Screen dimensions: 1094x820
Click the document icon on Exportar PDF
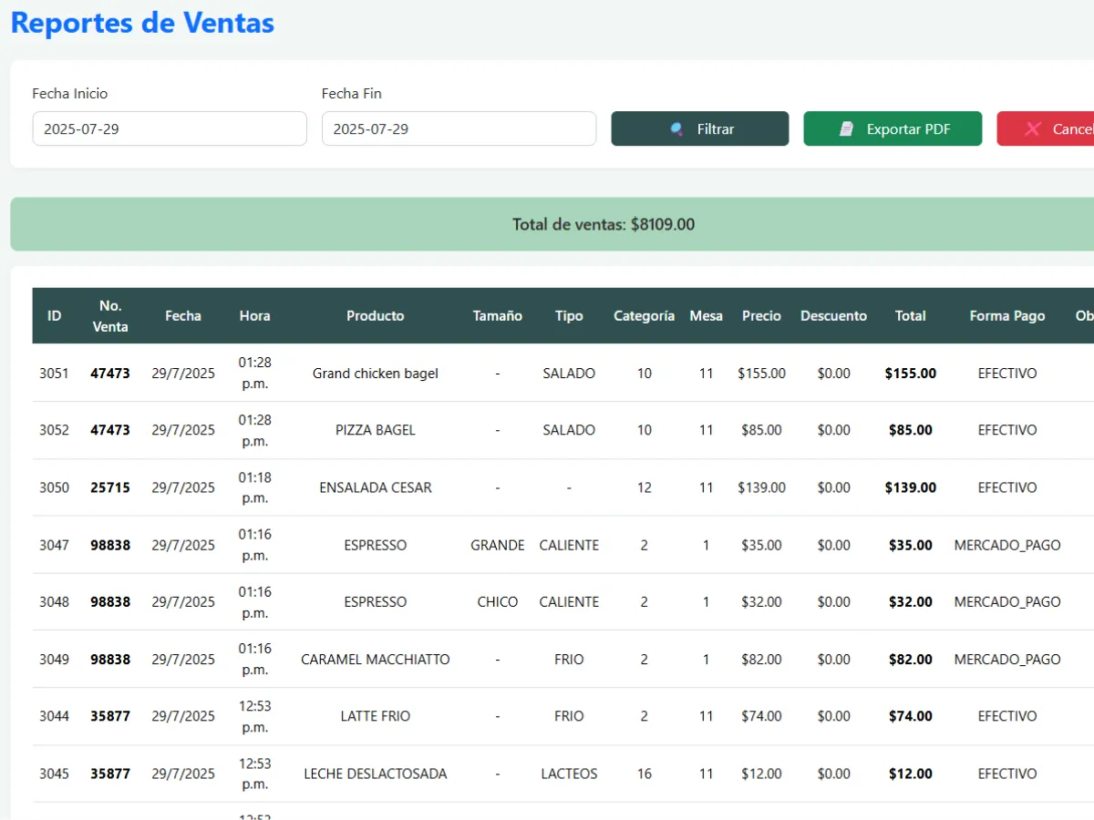tap(847, 129)
